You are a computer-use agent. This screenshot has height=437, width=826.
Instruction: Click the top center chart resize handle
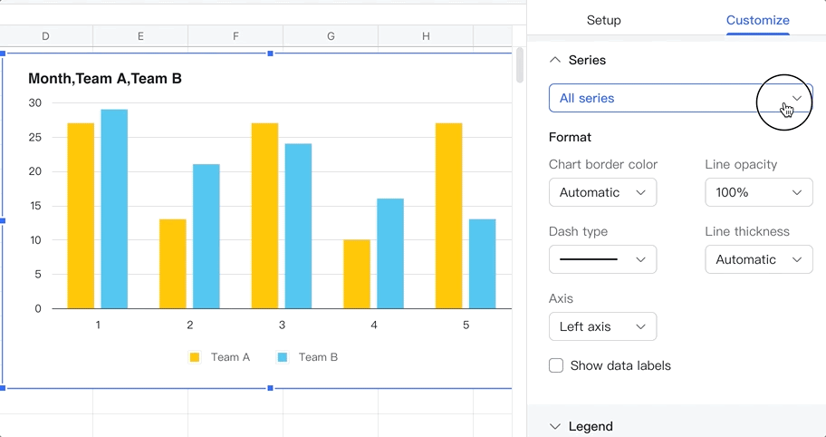point(270,54)
